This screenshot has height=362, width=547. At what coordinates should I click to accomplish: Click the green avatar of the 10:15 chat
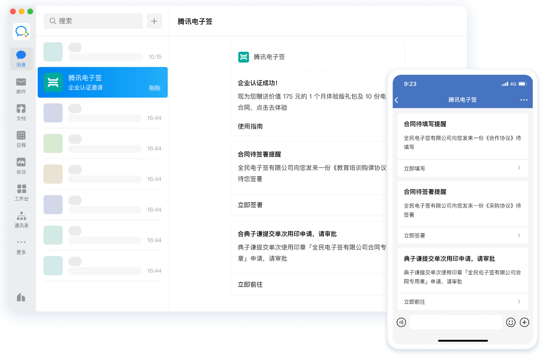(x=53, y=52)
